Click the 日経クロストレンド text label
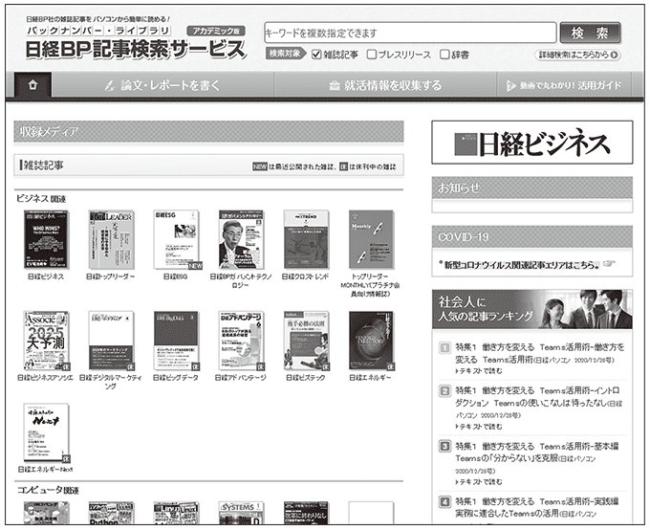This screenshot has width=650, height=530. [x=305, y=276]
